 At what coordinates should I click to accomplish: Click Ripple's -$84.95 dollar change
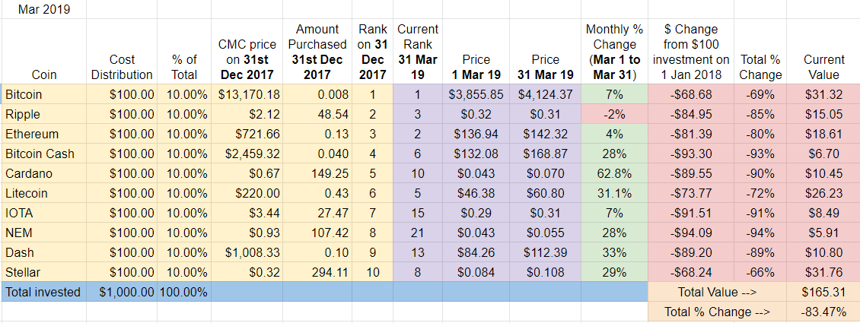[690, 115]
